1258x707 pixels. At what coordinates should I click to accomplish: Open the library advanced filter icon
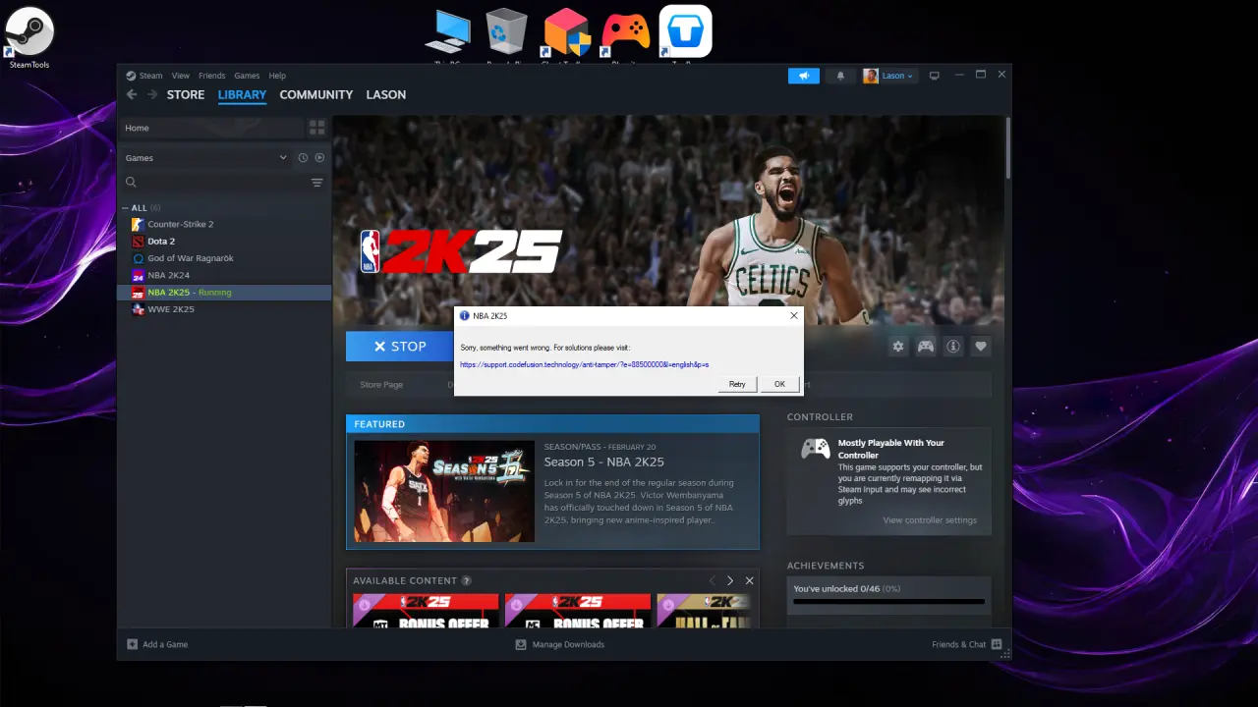316,183
